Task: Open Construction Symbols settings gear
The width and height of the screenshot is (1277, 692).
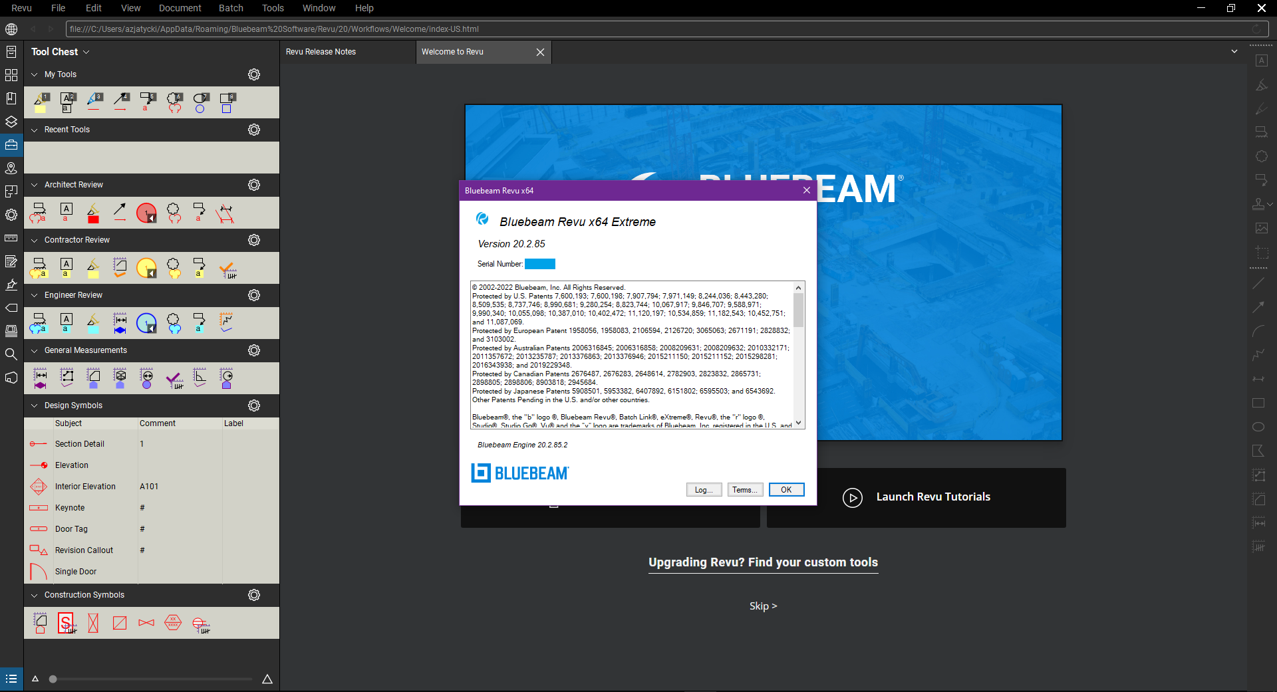Action: coord(254,595)
